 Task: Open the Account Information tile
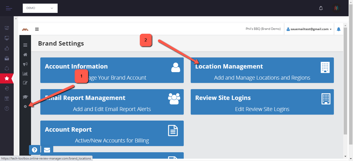pos(112,70)
